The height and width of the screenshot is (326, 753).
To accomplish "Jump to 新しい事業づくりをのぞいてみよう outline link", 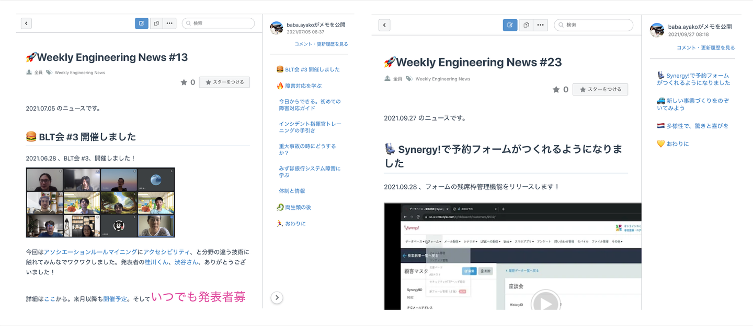I will [693, 104].
